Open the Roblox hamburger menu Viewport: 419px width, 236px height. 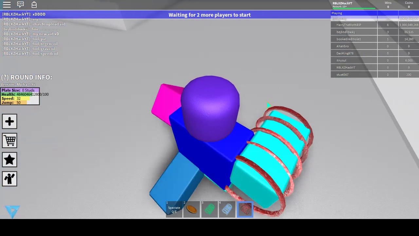pos(7,5)
